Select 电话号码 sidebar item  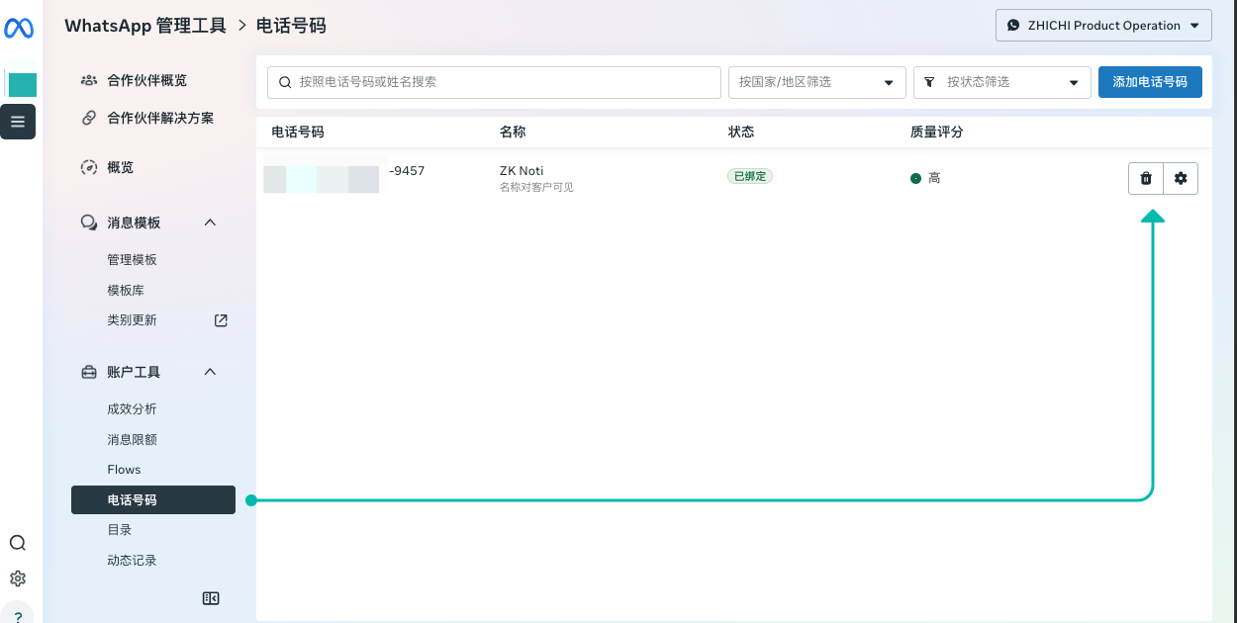(x=153, y=500)
